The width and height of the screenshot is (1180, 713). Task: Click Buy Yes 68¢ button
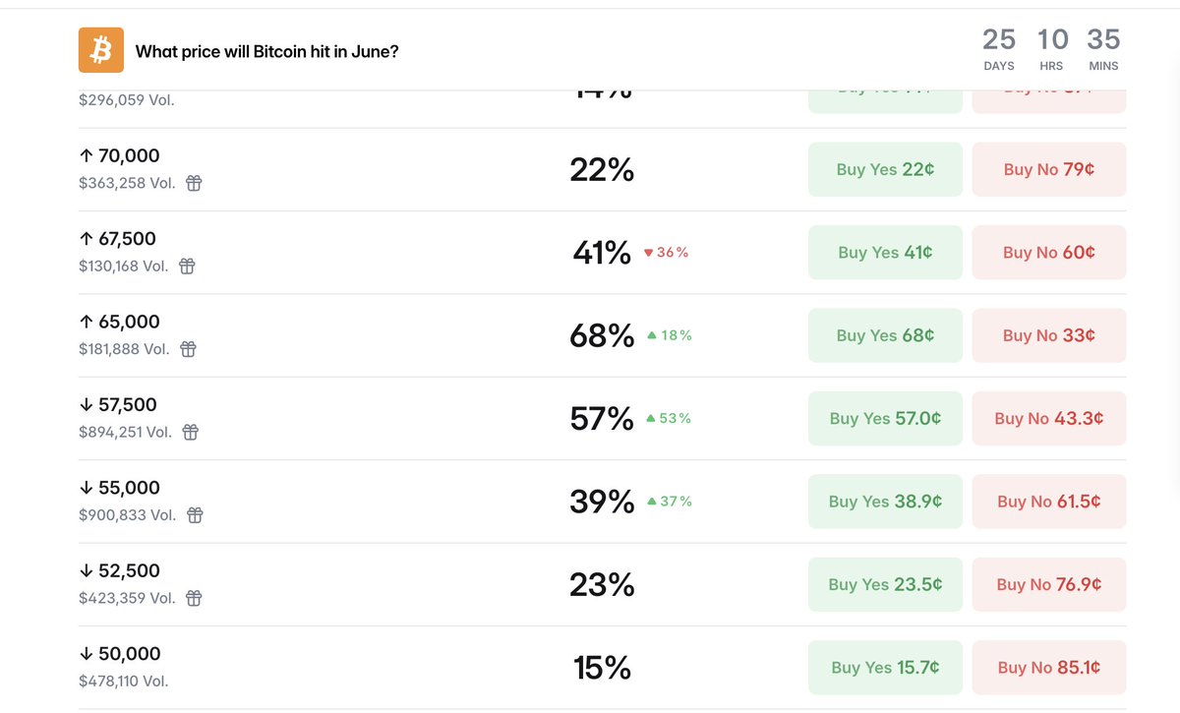pyautogui.click(x=885, y=335)
